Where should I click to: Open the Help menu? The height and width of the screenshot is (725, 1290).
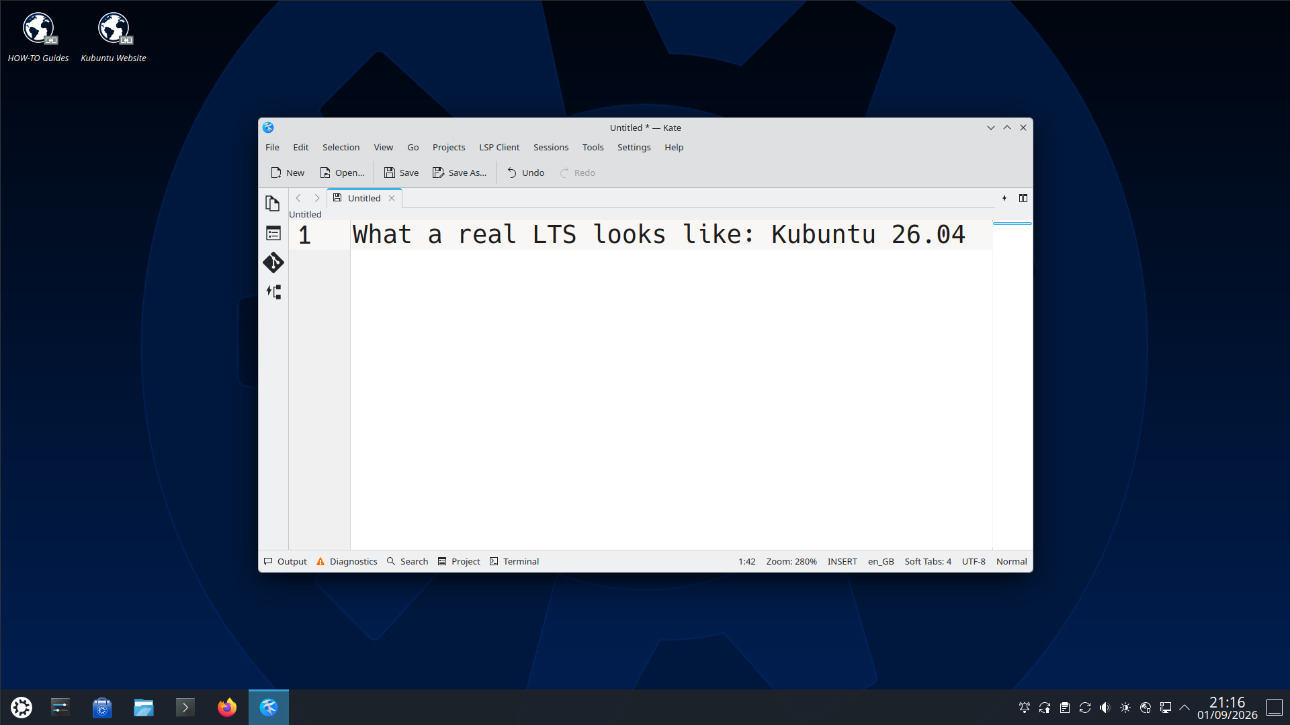(674, 147)
